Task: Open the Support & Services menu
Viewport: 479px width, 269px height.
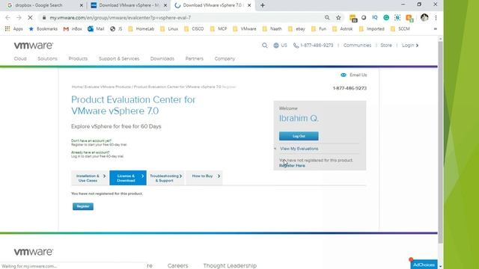Action: (x=119, y=58)
